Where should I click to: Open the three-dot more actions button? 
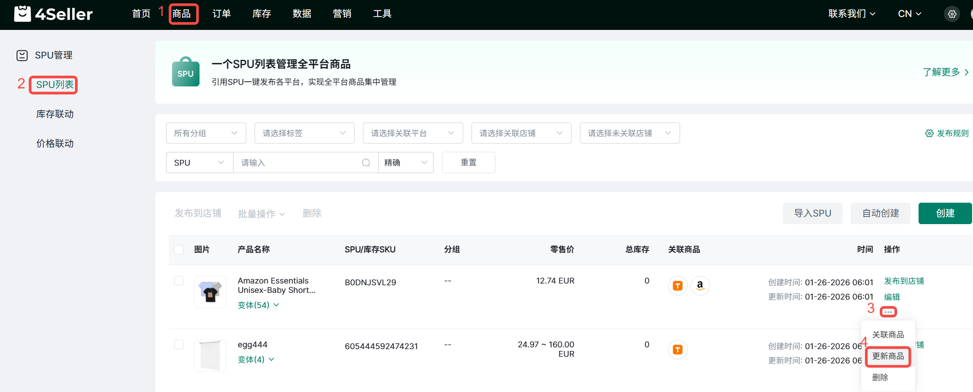[888, 312]
